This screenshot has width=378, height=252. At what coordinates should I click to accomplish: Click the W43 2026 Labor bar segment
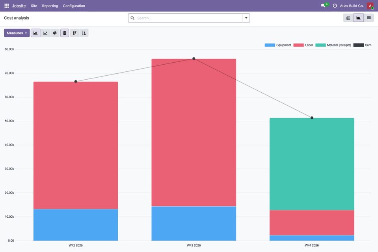pyautogui.click(x=194, y=133)
